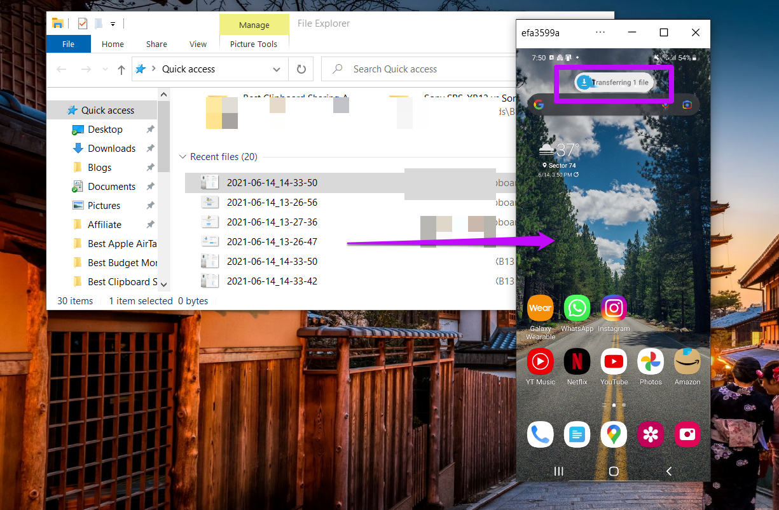Switch to the Share ribbon tab

tap(156, 44)
